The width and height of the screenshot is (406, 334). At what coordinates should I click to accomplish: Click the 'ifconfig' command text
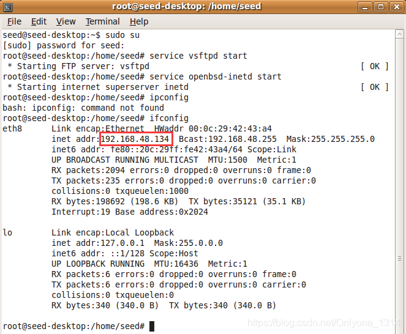point(169,118)
